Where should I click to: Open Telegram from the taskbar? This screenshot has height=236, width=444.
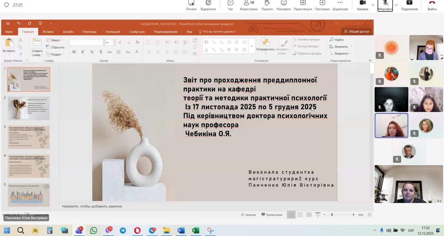[123, 230]
